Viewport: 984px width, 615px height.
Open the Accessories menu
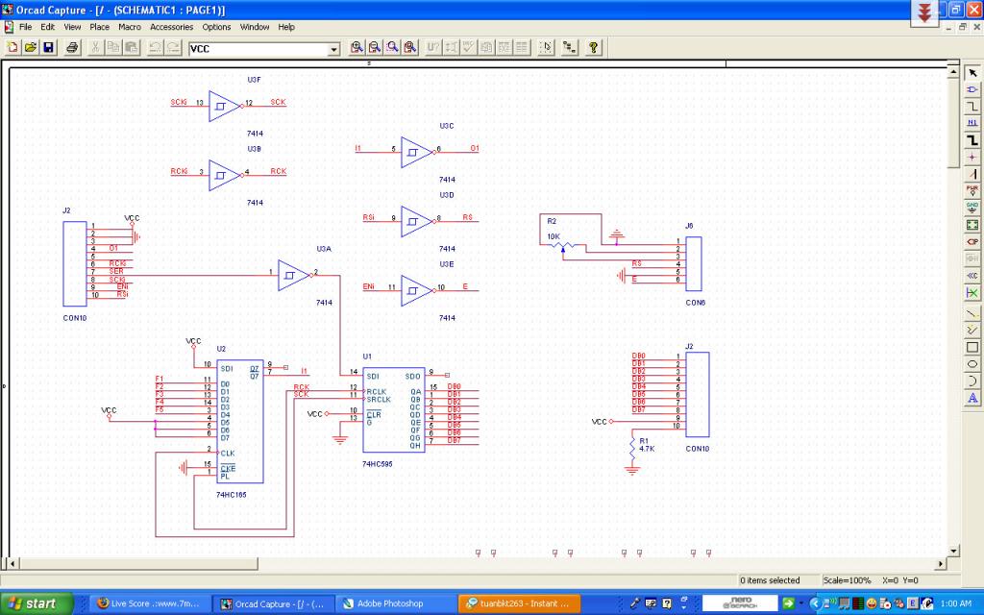click(x=171, y=27)
